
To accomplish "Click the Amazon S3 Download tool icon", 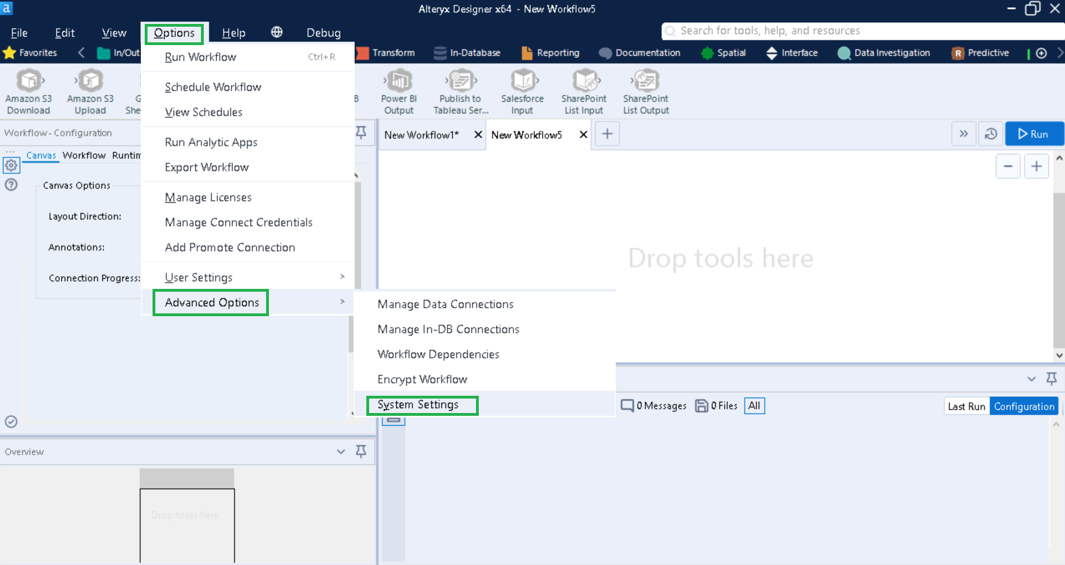I will pos(28,81).
